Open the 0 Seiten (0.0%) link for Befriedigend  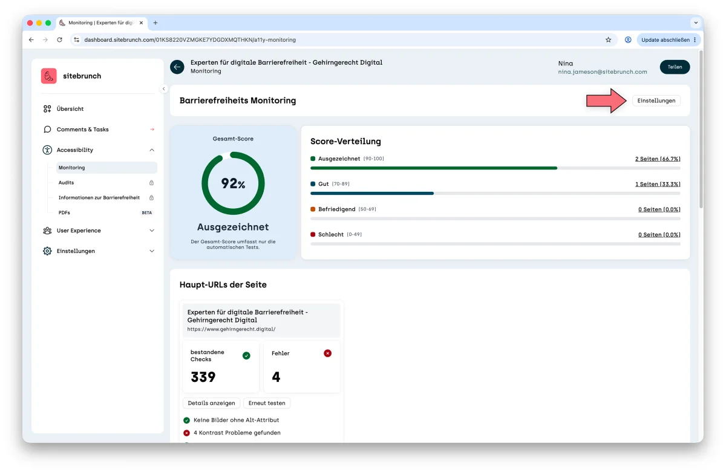tap(659, 209)
